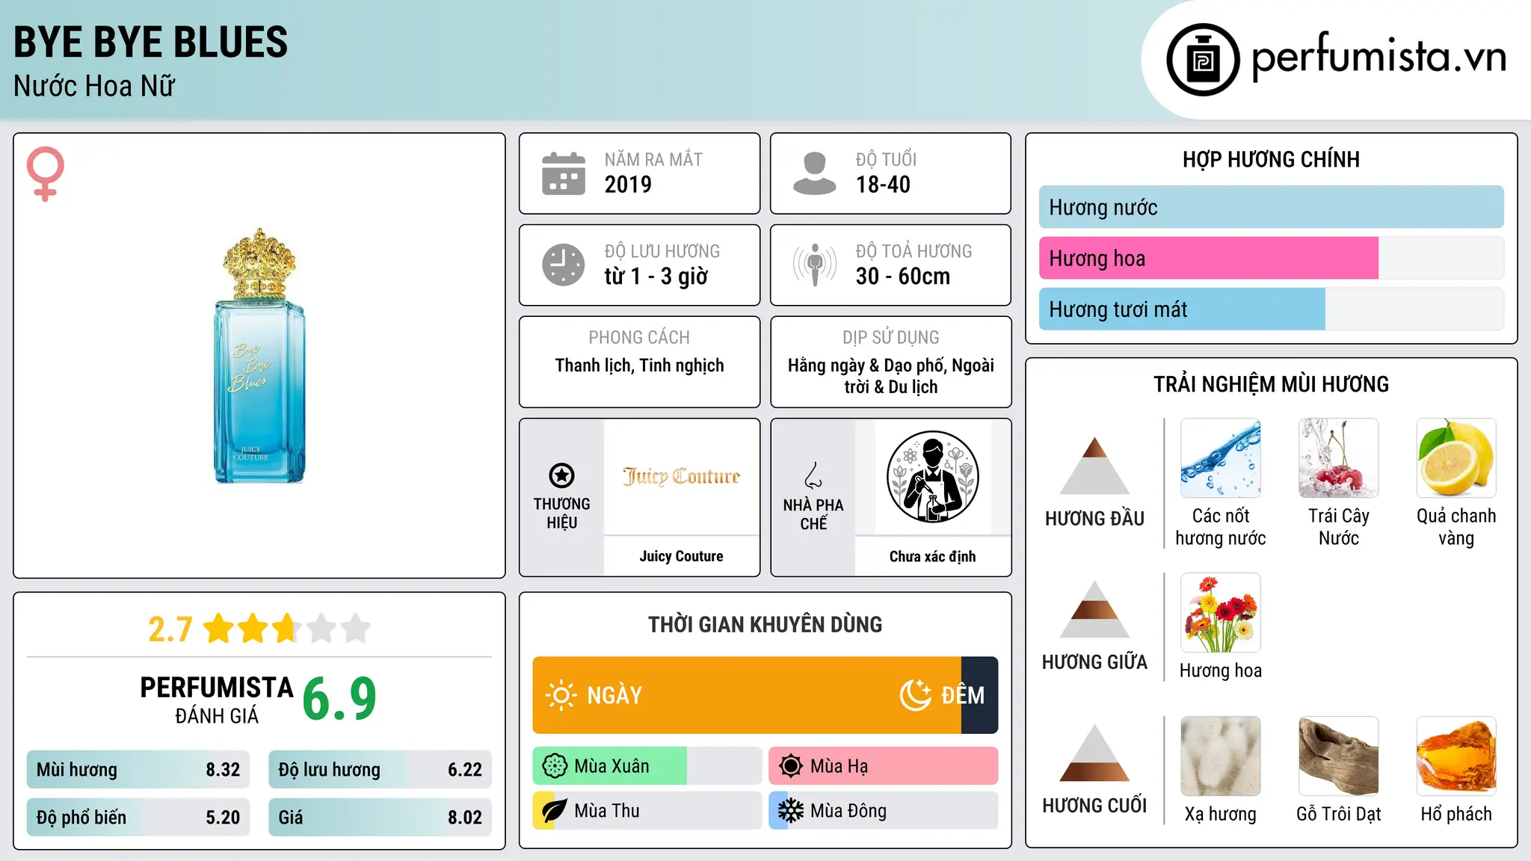Click the Giá 8.02 score bar
The height and width of the screenshot is (861, 1531).
380,818
